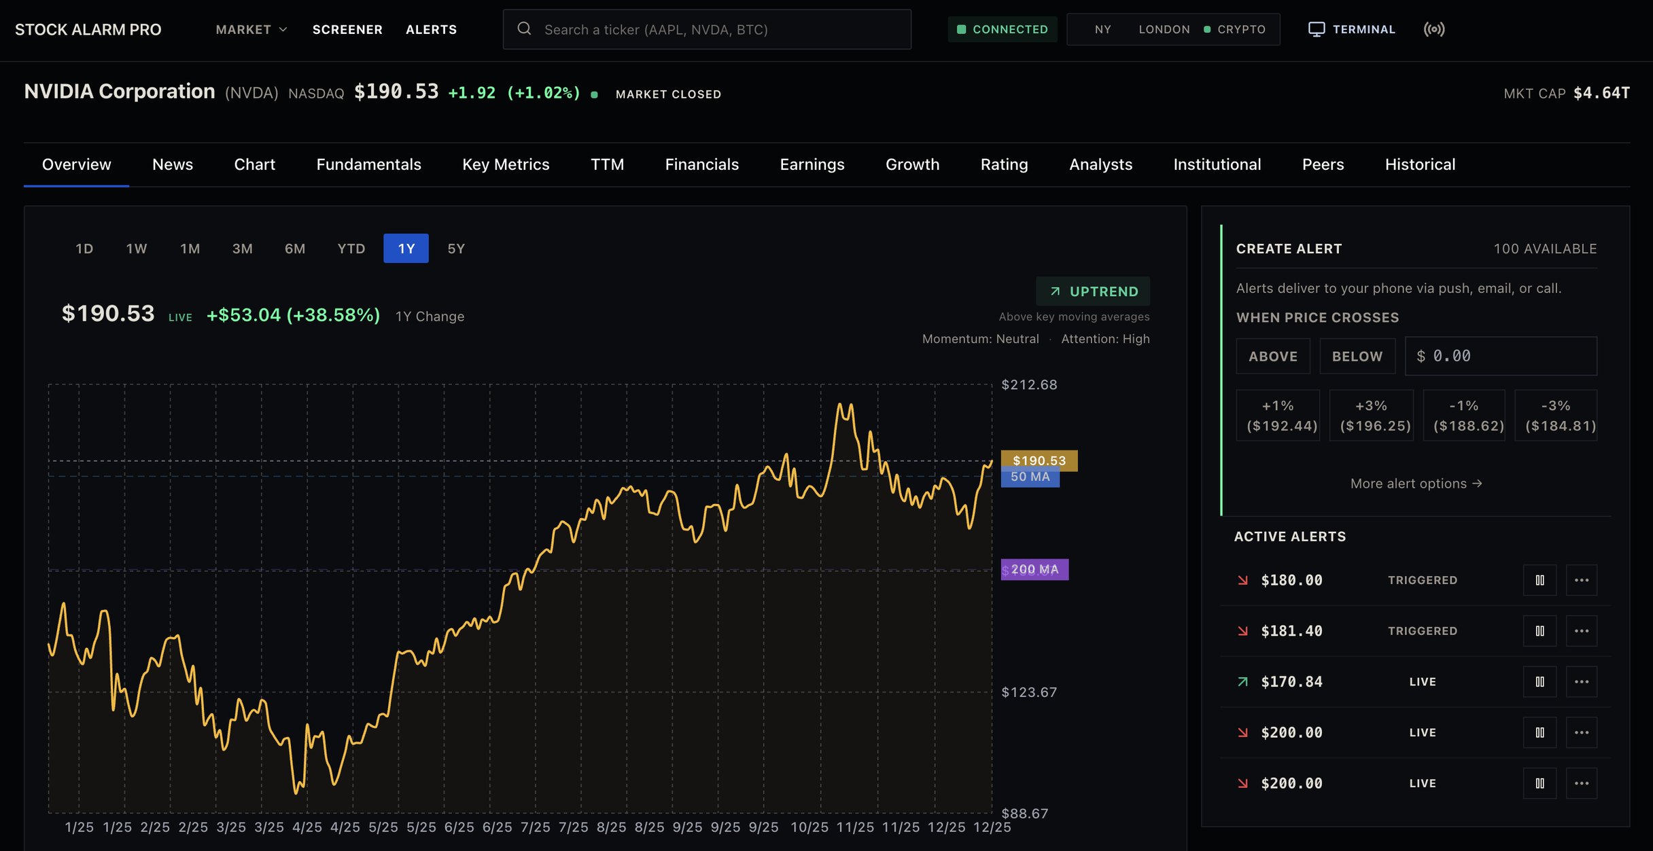This screenshot has height=851, width=1653.
Task: Open the Terminal monitor icon
Action: [x=1316, y=29]
